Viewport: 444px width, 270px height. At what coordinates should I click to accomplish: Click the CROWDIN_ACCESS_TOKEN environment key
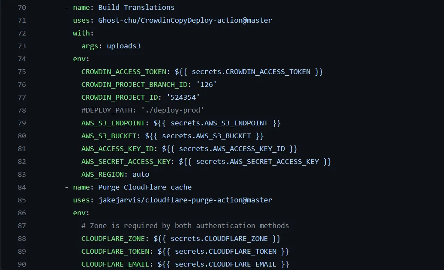(123, 71)
